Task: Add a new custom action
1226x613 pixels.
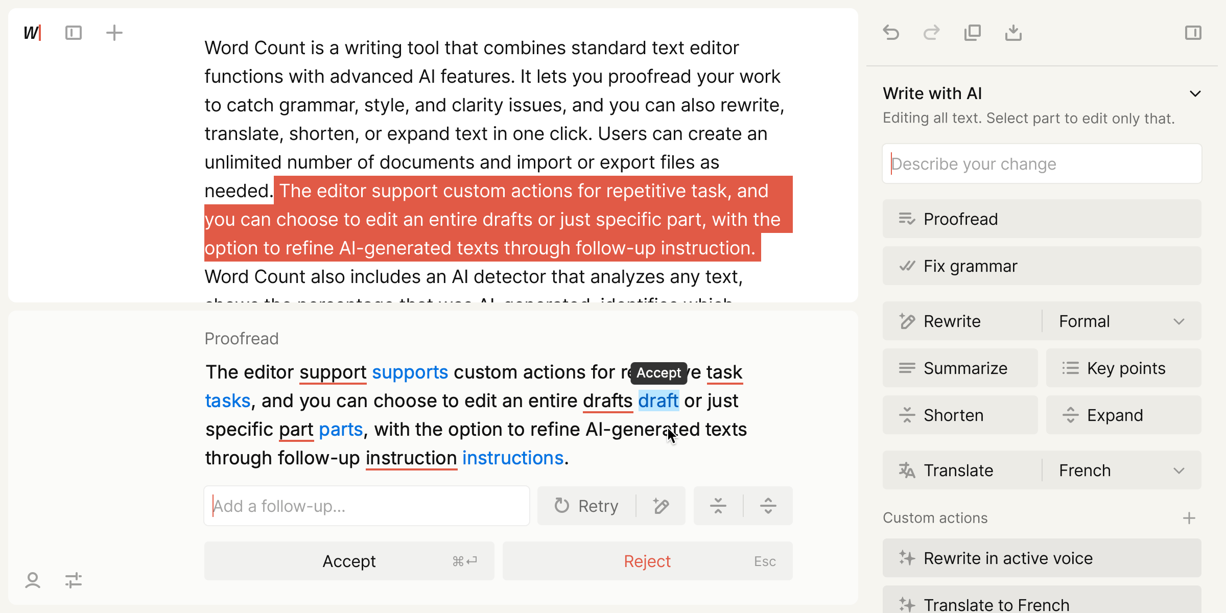Action: click(x=1189, y=518)
